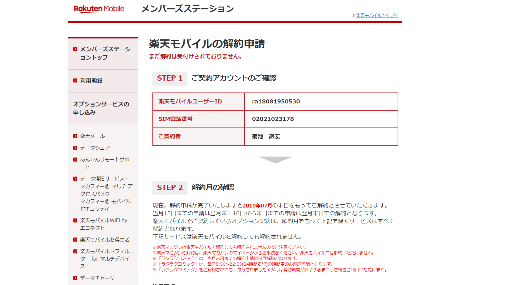The width and height of the screenshot is (506, 285).
Task: Open メンバーズステーショントップ in sidebar
Action: [105, 53]
